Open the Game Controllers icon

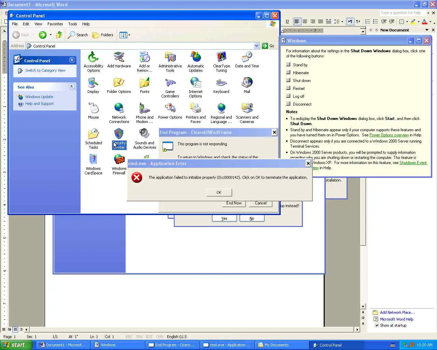tap(170, 87)
